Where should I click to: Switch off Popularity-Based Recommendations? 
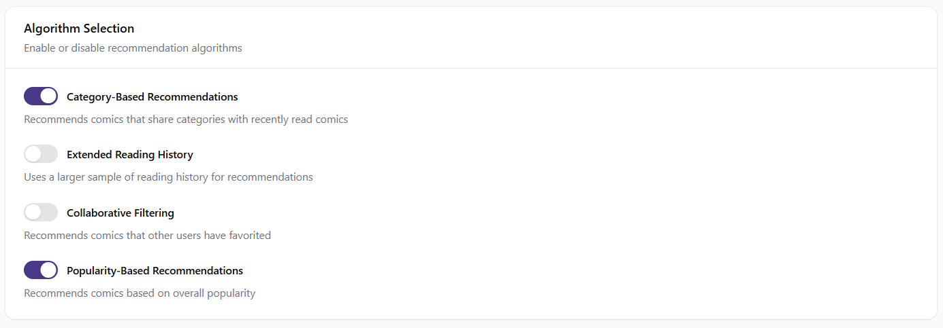pos(41,270)
